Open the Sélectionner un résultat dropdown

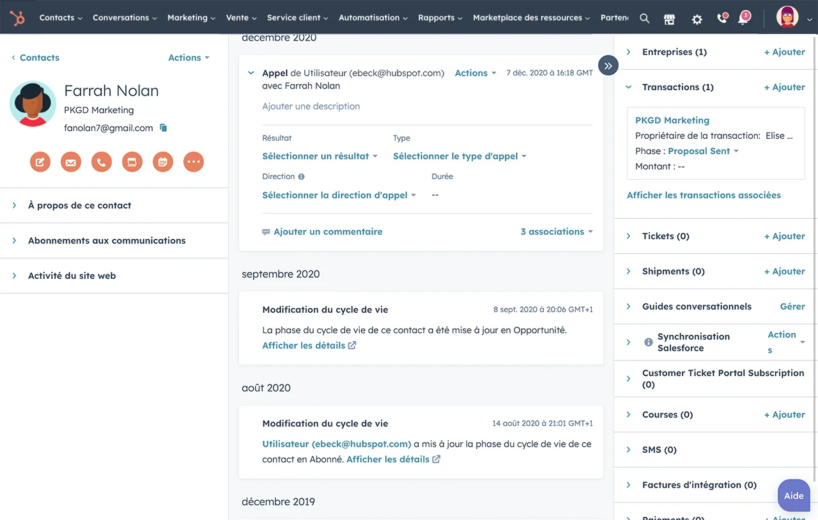(320, 156)
